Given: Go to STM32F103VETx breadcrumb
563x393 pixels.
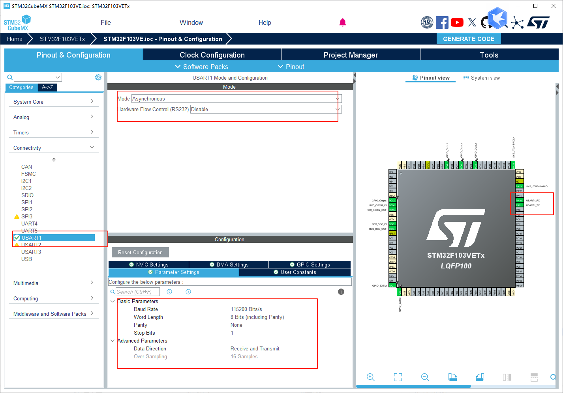Looking at the screenshot, I should pyautogui.click(x=62, y=39).
